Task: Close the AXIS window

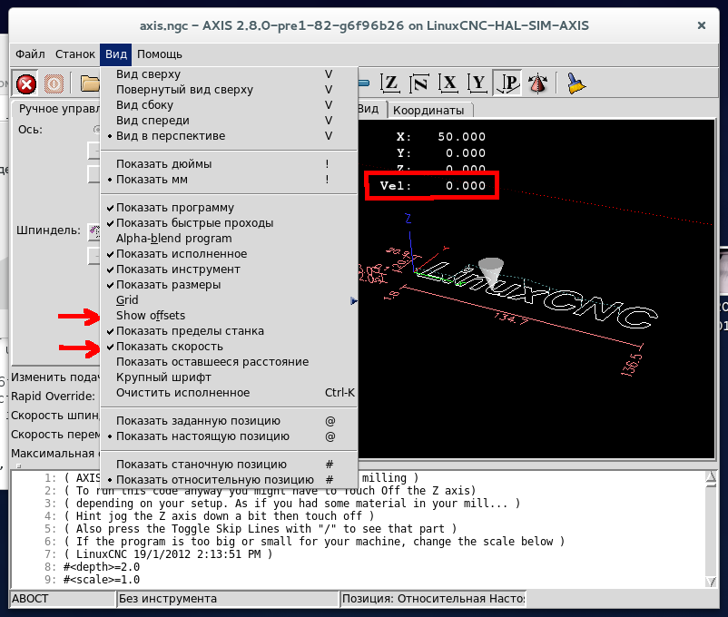Action: coord(702,25)
